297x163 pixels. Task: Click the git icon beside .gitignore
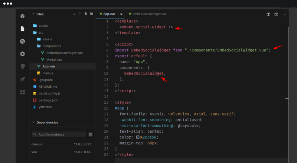pyautogui.click(x=35, y=80)
